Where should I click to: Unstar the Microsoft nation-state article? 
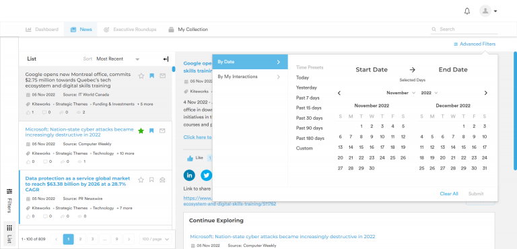[141, 131]
